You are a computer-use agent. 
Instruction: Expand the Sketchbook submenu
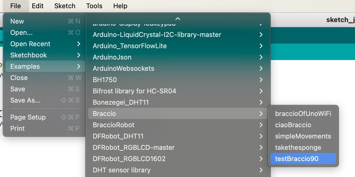28,55
